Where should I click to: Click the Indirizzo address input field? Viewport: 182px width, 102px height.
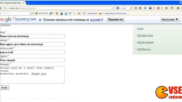[32, 44]
